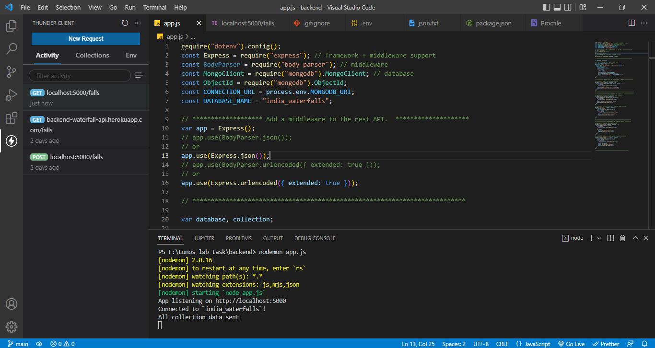Click the code minimap overview
Image resolution: width=655 pixels, height=348 pixels.
(620, 96)
